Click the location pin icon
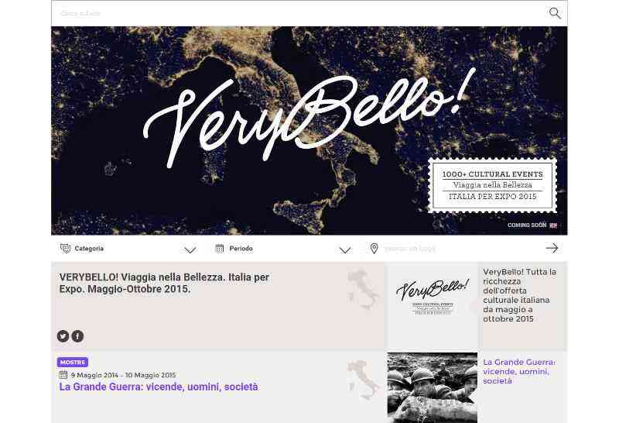The width and height of the screenshot is (619, 423). [x=374, y=248]
